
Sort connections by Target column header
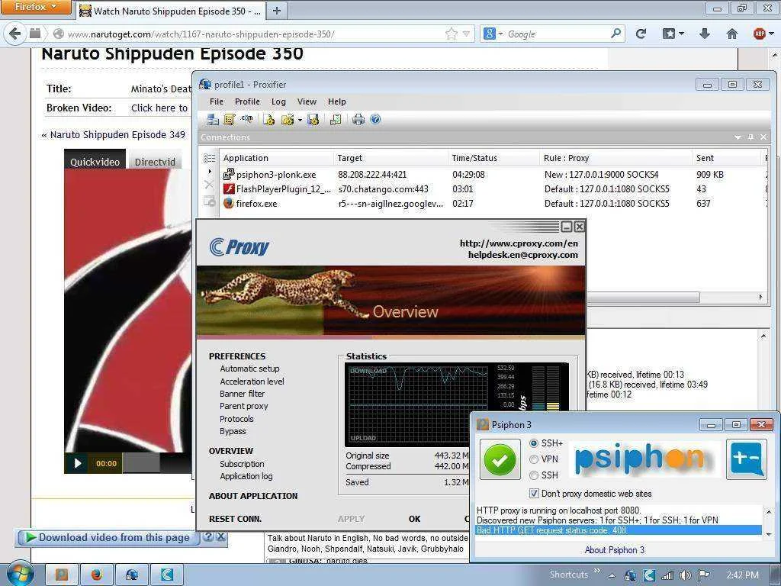(391, 158)
